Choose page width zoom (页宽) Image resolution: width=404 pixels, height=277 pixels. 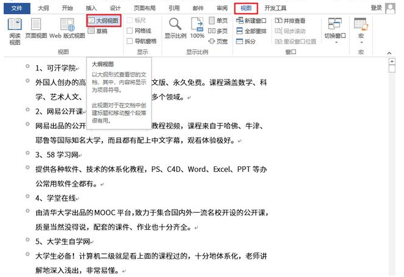click(218, 41)
